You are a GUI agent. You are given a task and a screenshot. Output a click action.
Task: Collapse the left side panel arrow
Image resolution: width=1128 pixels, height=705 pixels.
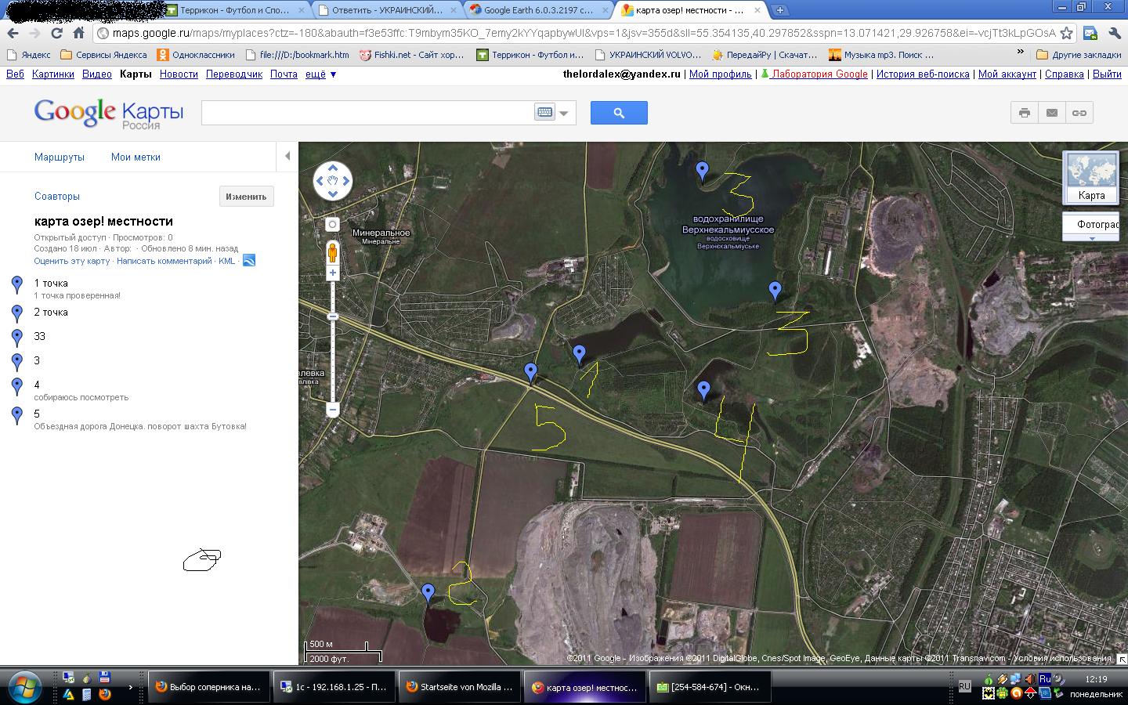tap(287, 156)
